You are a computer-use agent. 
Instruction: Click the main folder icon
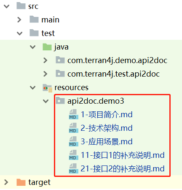tap(34, 19)
